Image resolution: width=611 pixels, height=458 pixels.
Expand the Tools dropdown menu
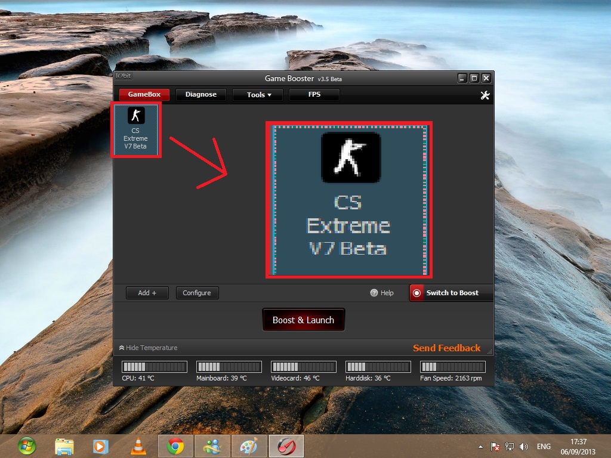(x=258, y=94)
